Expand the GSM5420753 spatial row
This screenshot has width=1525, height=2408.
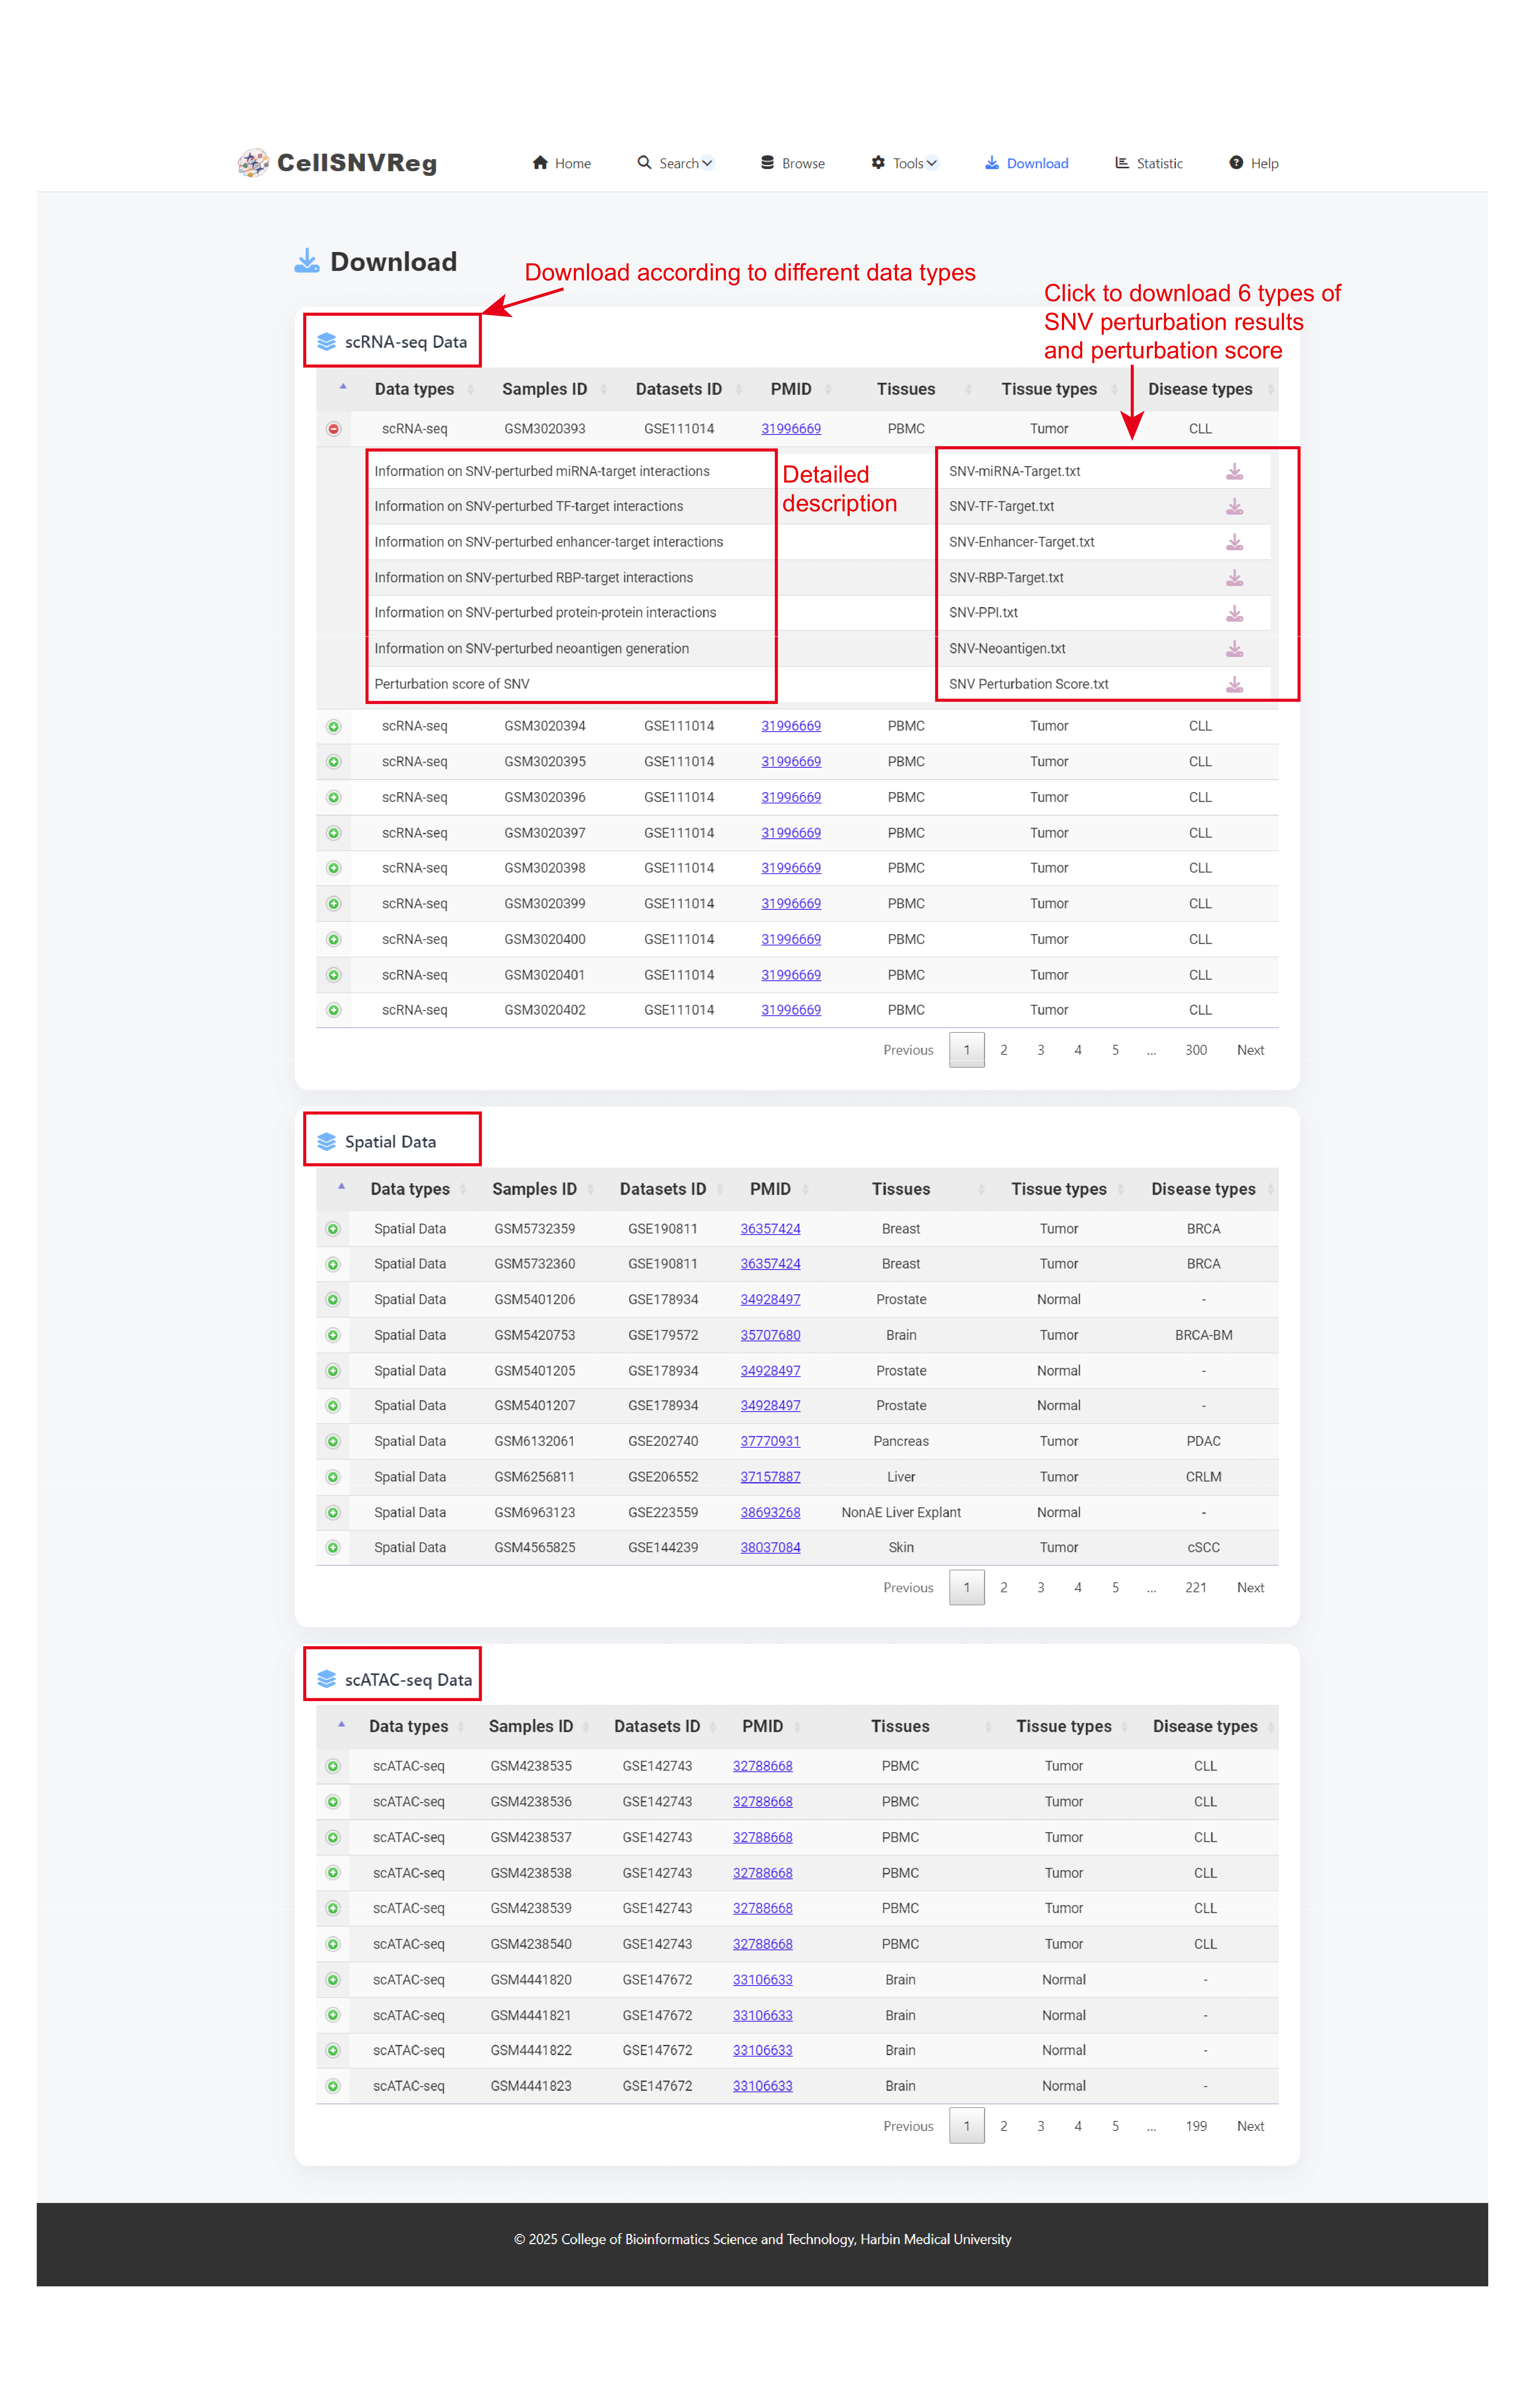[333, 1335]
